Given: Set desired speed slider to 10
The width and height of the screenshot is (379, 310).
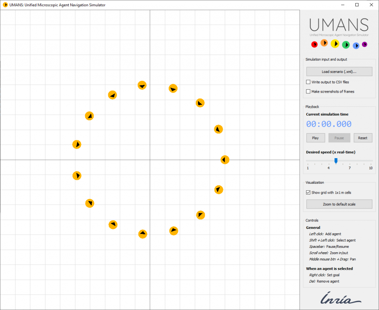Looking at the screenshot, I should pyautogui.click(x=370, y=161).
